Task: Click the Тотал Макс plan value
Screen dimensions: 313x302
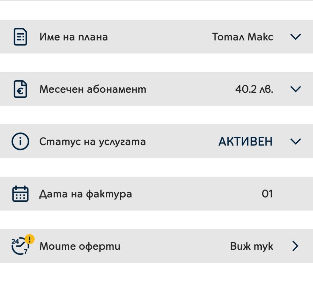Action: coord(243,37)
